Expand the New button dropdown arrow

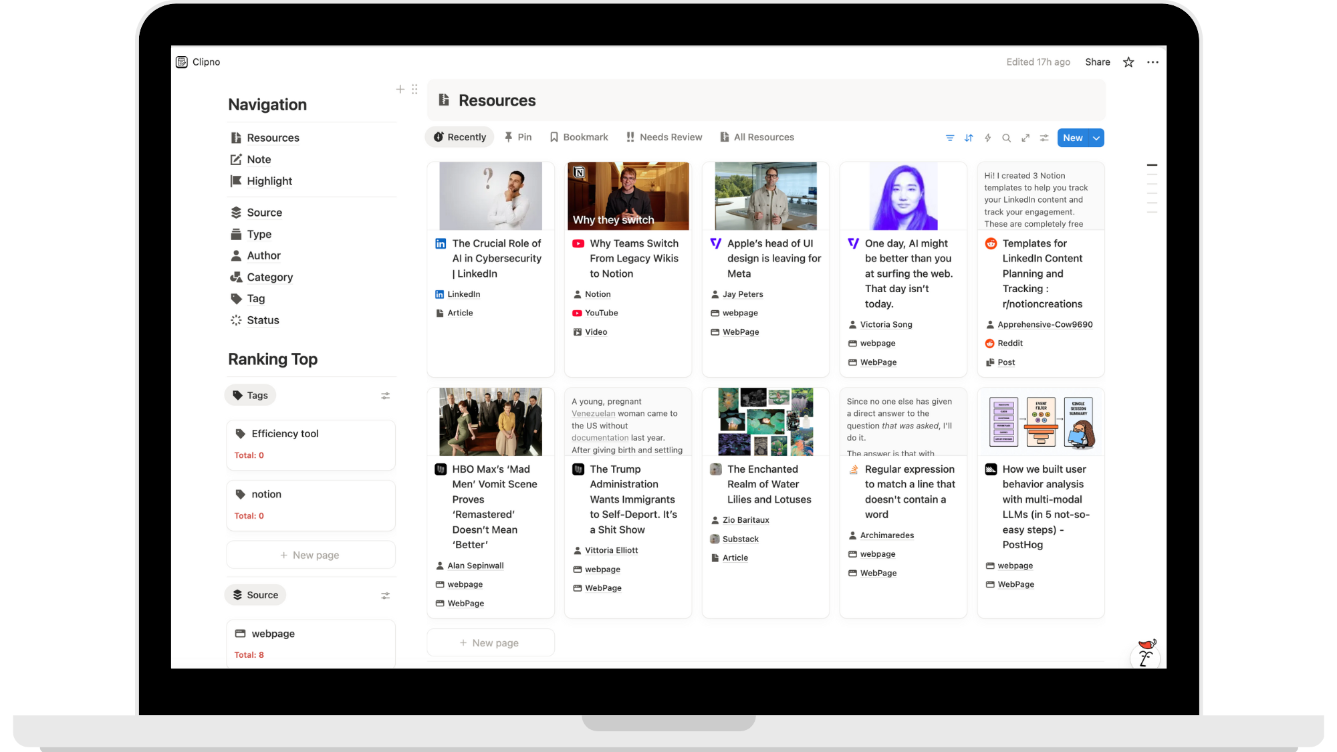pos(1096,138)
